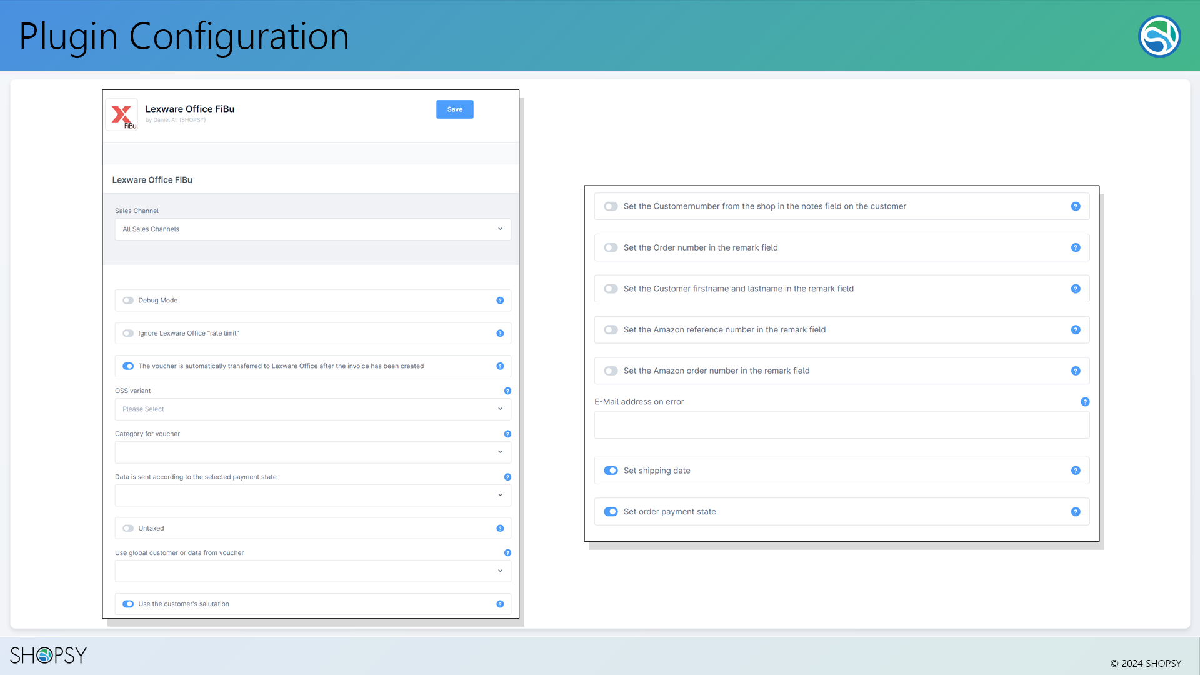
Task: Click help icon for global customer setting
Action: 507,553
